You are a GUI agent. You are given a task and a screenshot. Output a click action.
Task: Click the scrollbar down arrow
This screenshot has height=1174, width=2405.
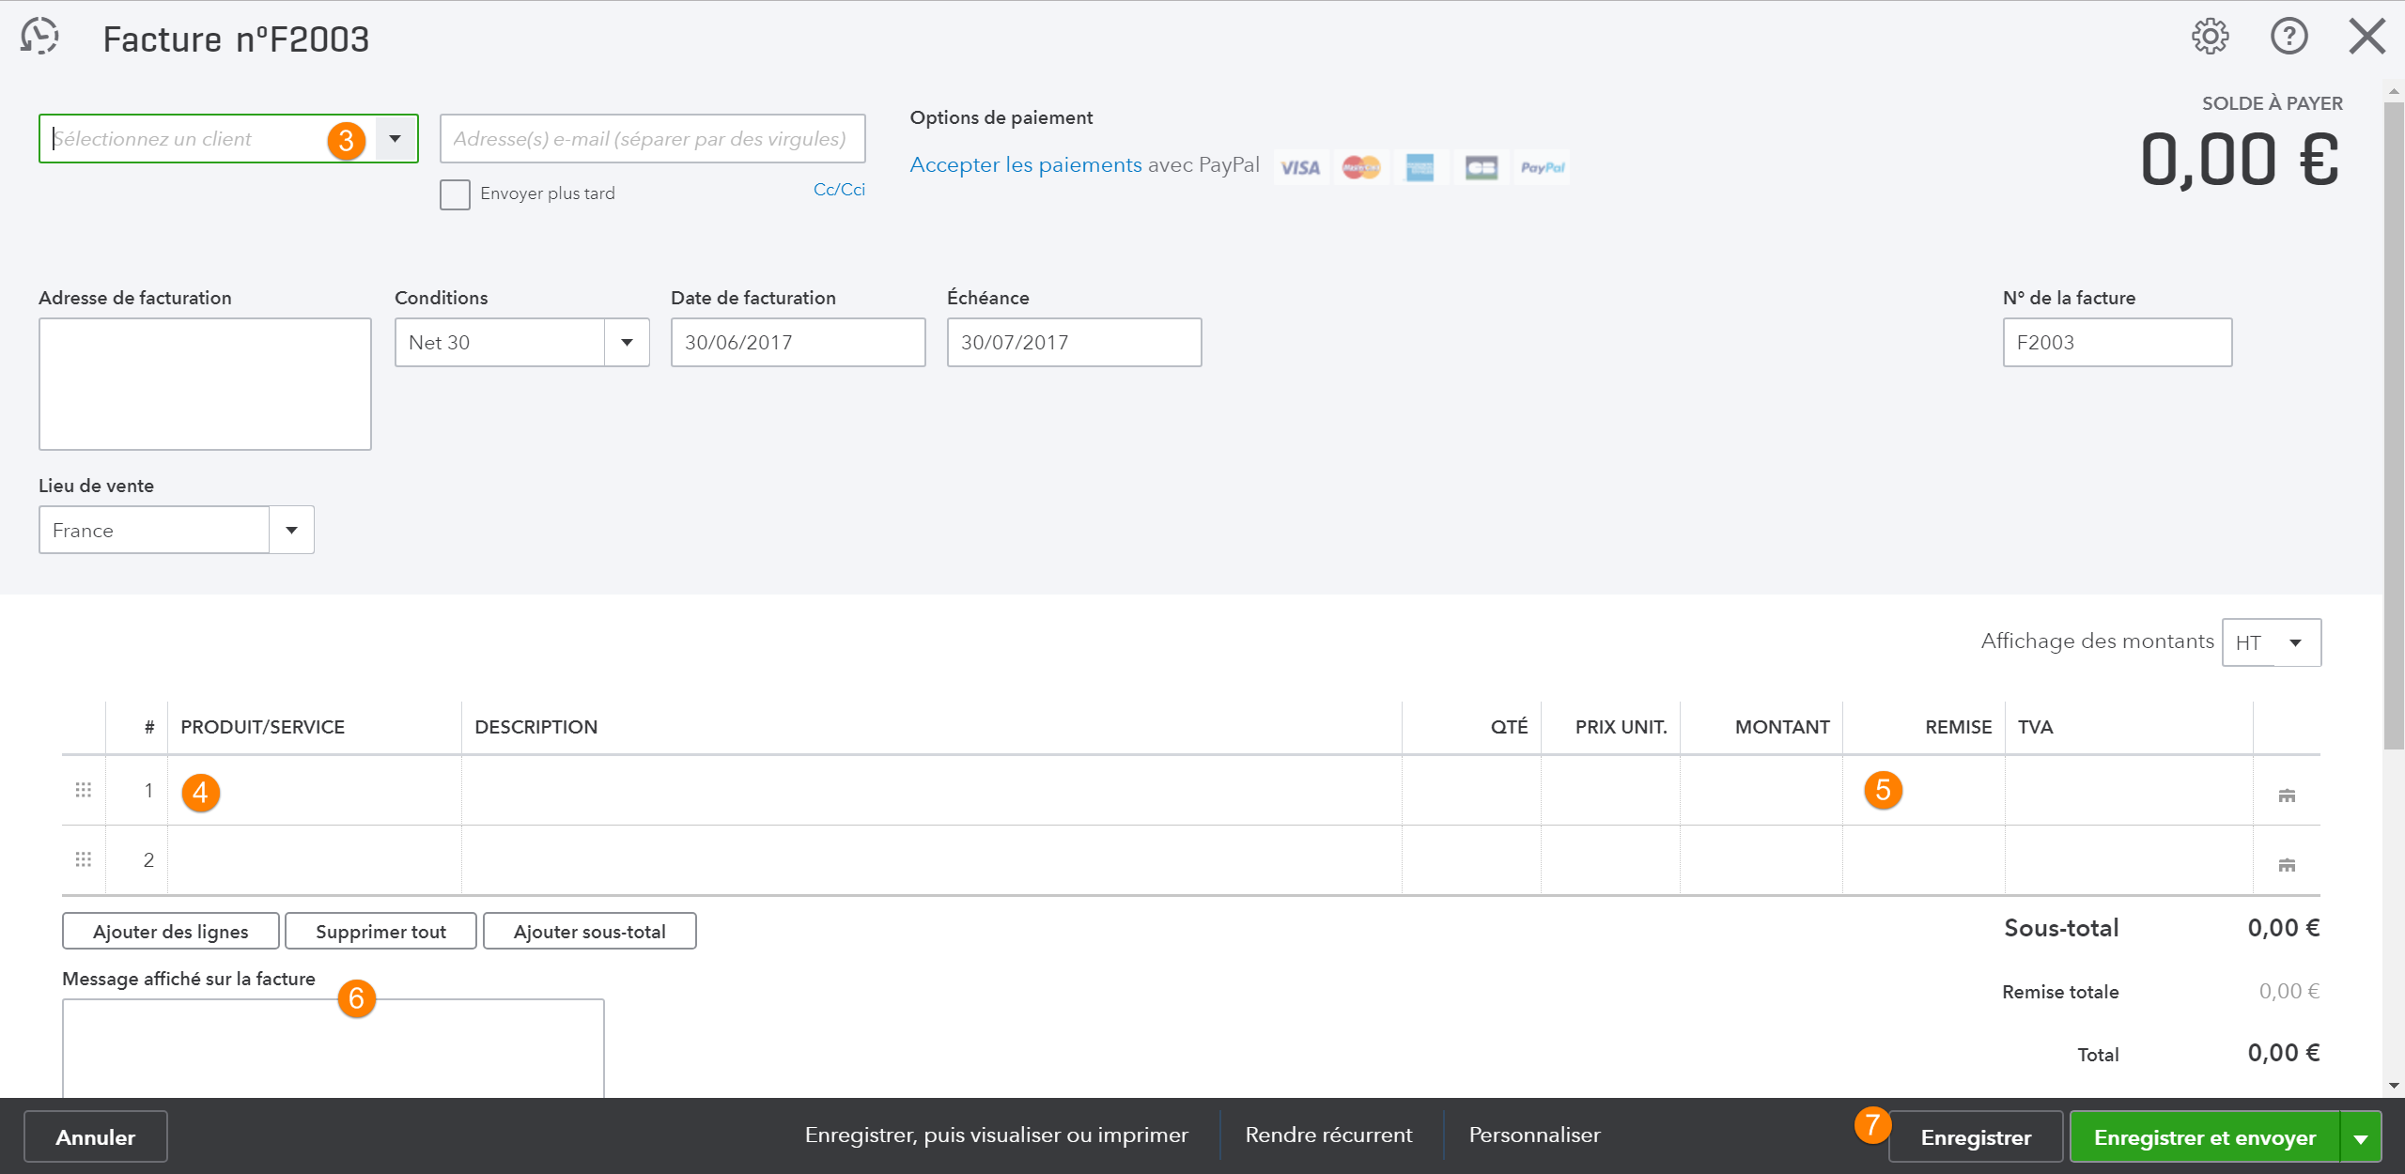pos(2394,1086)
